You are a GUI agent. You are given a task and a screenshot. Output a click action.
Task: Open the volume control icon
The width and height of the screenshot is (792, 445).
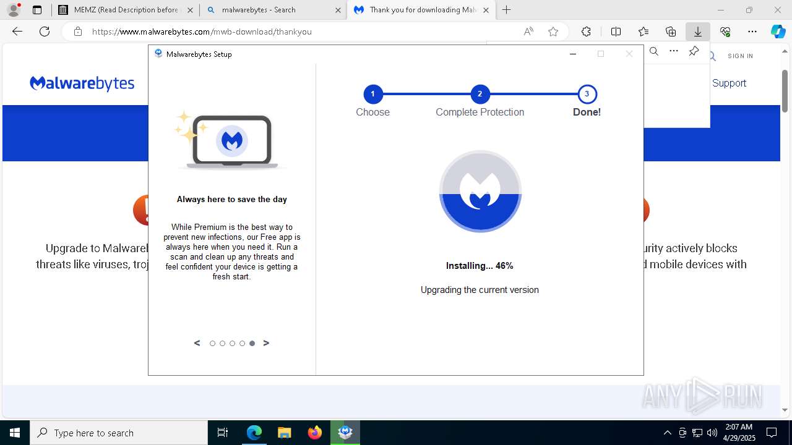point(712,433)
